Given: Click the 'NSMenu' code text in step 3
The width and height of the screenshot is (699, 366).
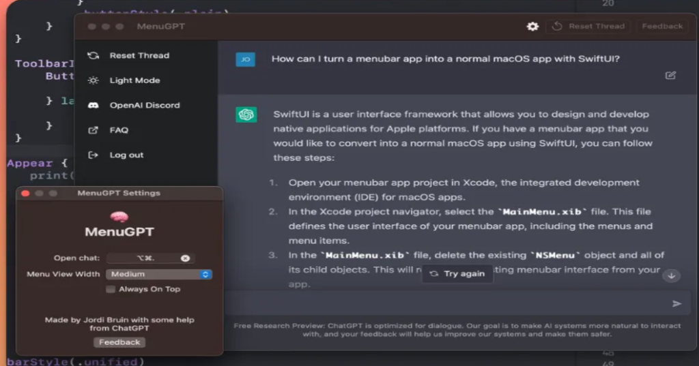Looking at the screenshot, I should [555, 256].
